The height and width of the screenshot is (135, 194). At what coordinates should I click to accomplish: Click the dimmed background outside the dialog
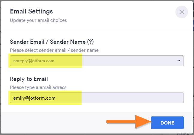click(x=193, y=74)
